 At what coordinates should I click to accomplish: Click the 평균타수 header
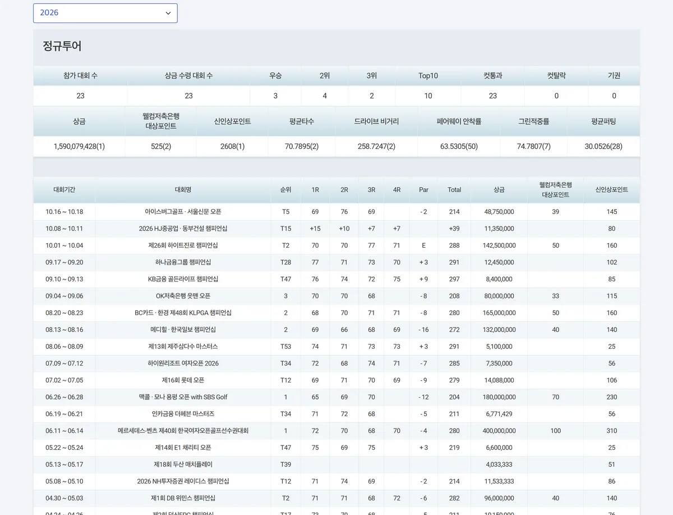point(302,121)
